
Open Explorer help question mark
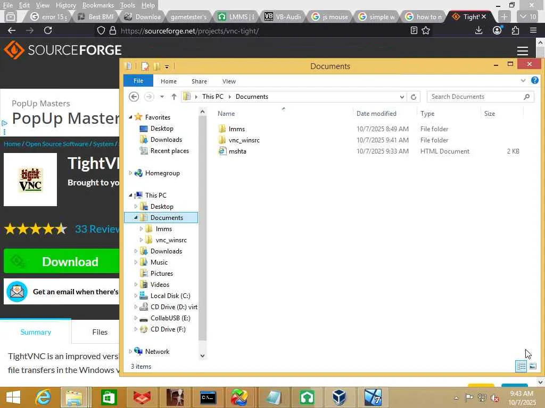pos(534,81)
